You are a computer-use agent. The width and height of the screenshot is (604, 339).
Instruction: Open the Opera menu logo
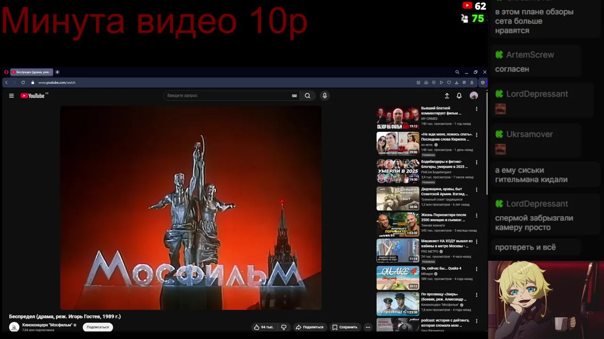6,72
